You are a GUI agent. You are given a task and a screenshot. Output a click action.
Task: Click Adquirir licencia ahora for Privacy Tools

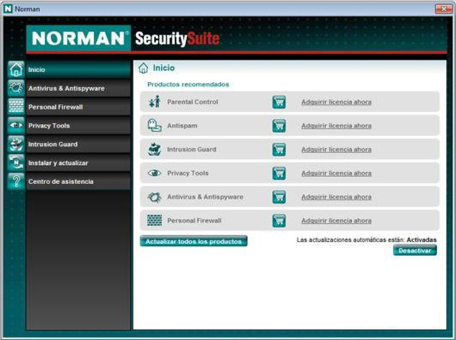click(336, 173)
